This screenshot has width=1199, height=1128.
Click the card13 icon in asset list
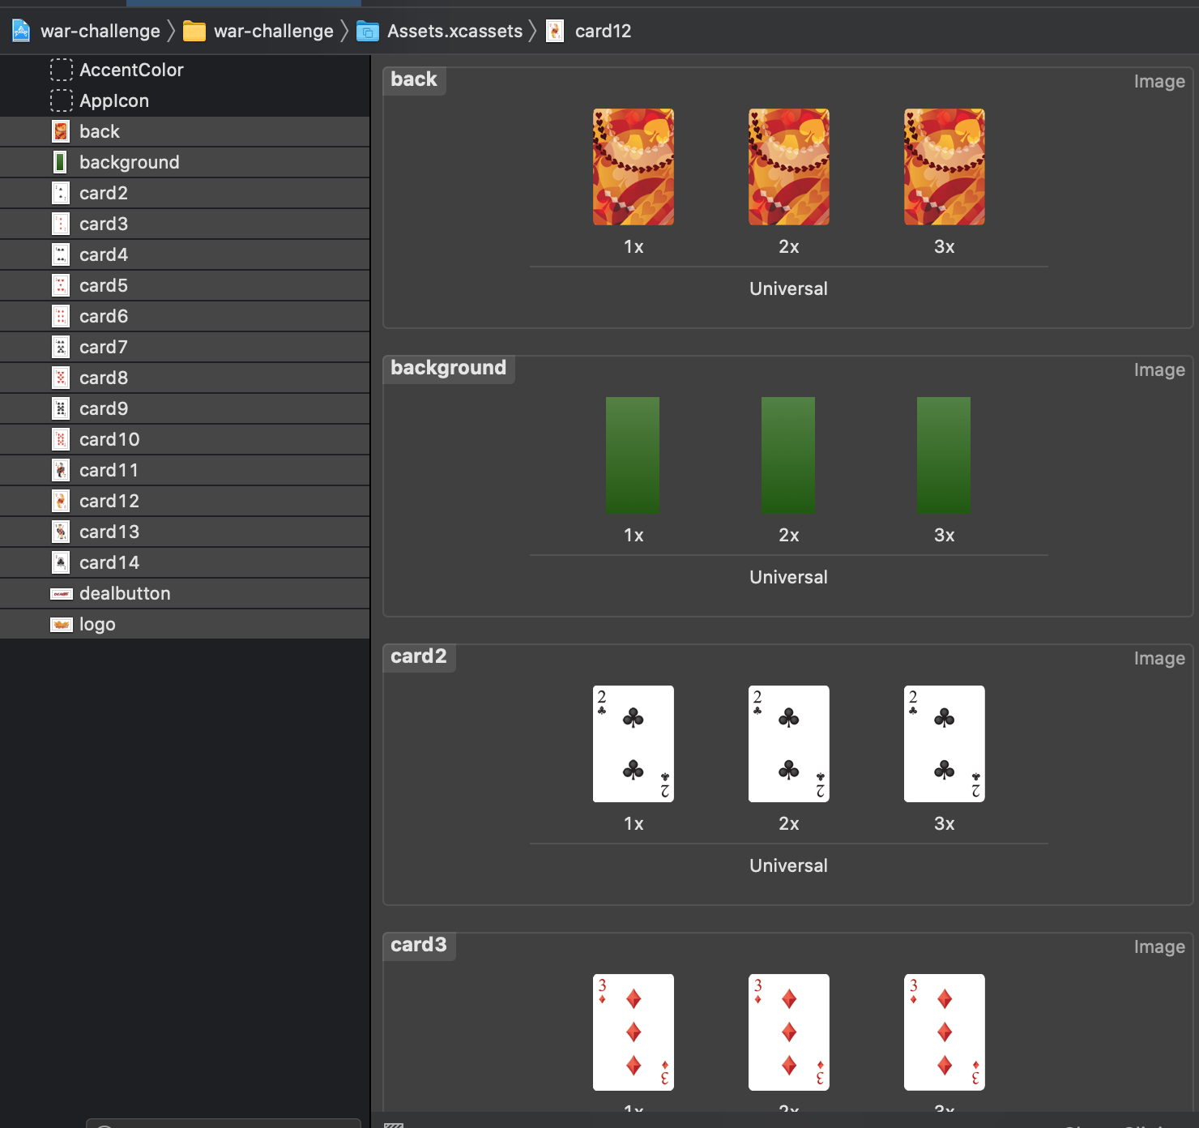61,532
